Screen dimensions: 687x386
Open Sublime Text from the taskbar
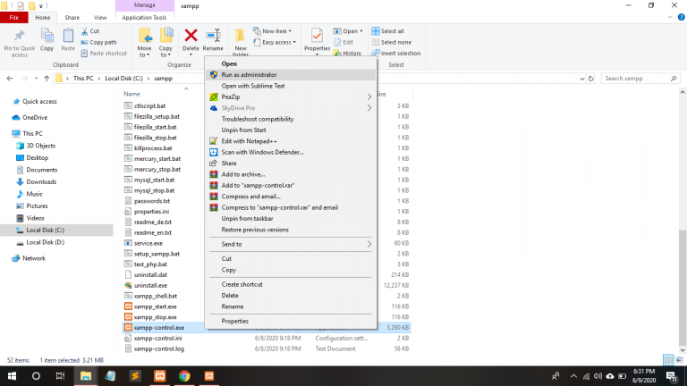135,376
